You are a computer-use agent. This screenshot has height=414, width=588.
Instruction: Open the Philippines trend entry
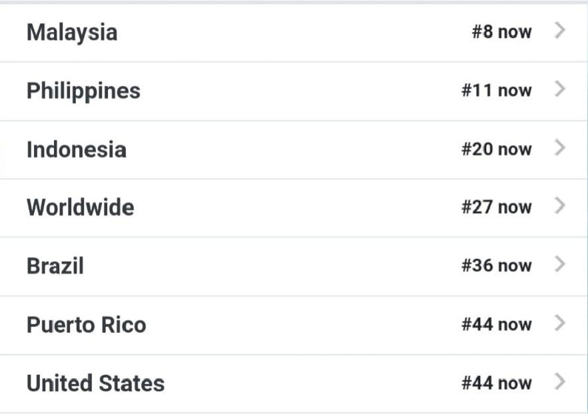(x=83, y=91)
